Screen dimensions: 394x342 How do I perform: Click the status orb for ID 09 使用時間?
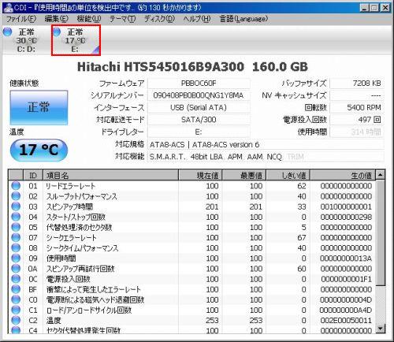16,258
